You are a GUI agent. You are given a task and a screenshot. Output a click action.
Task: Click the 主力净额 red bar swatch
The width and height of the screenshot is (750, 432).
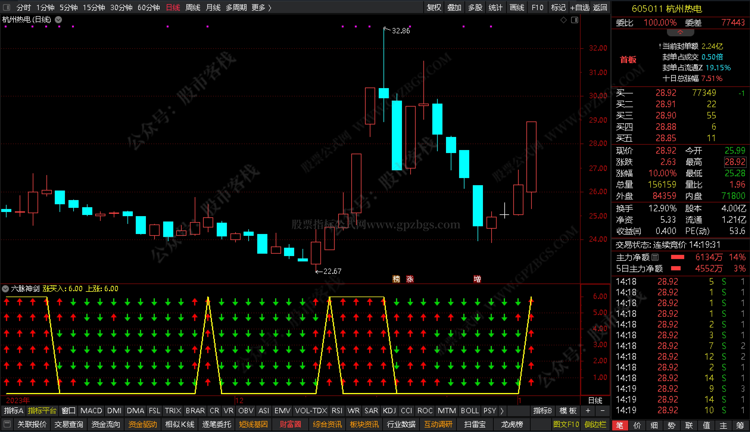678,257
